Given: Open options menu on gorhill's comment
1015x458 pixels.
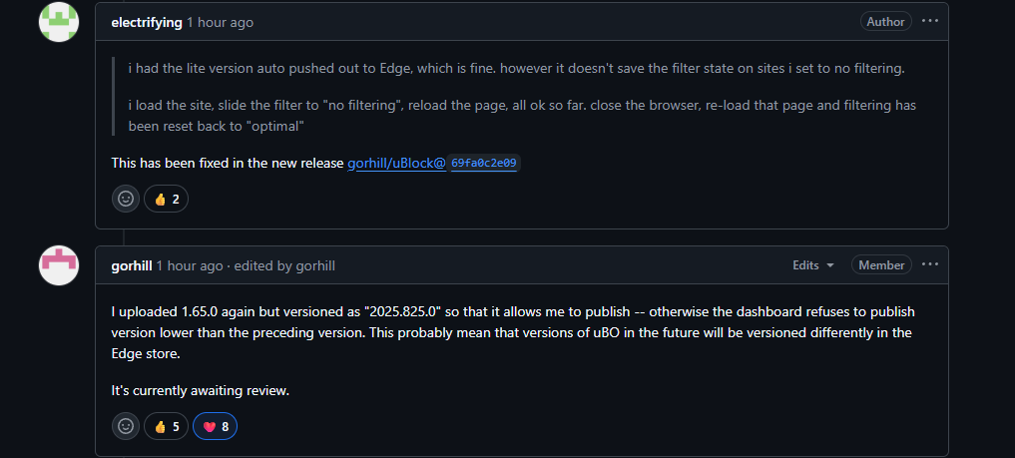Looking at the screenshot, I should point(930,264).
